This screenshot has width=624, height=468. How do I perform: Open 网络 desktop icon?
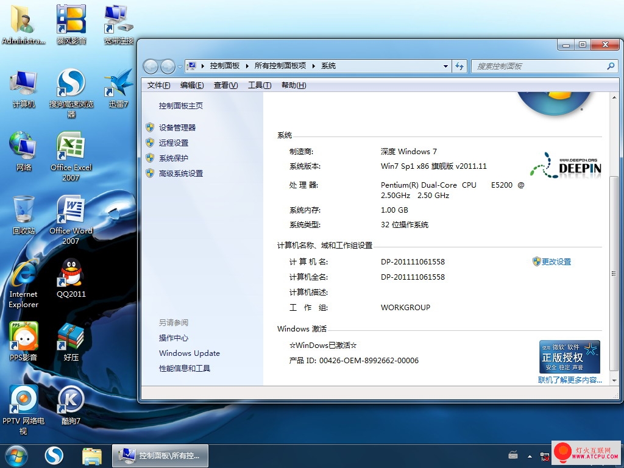pos(23,151)
